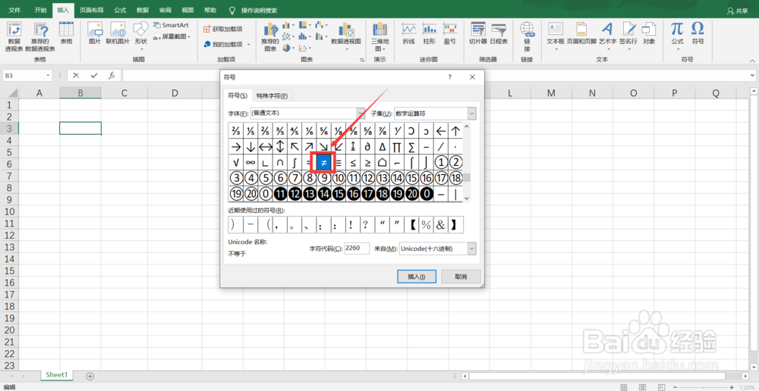Click the zoom slider on status bar
Screen dimensions: 759x391
pyautogui.click(x=705, y=387)
